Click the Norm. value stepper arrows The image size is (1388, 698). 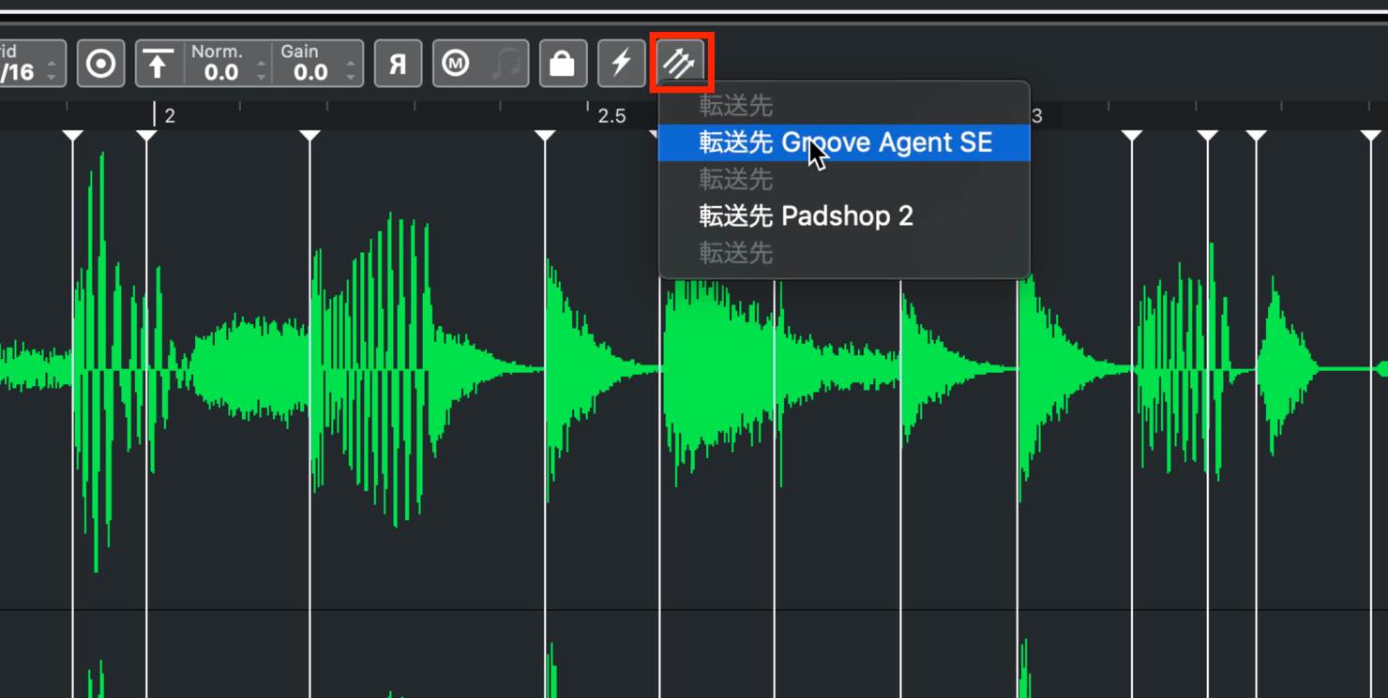point(262,70)
